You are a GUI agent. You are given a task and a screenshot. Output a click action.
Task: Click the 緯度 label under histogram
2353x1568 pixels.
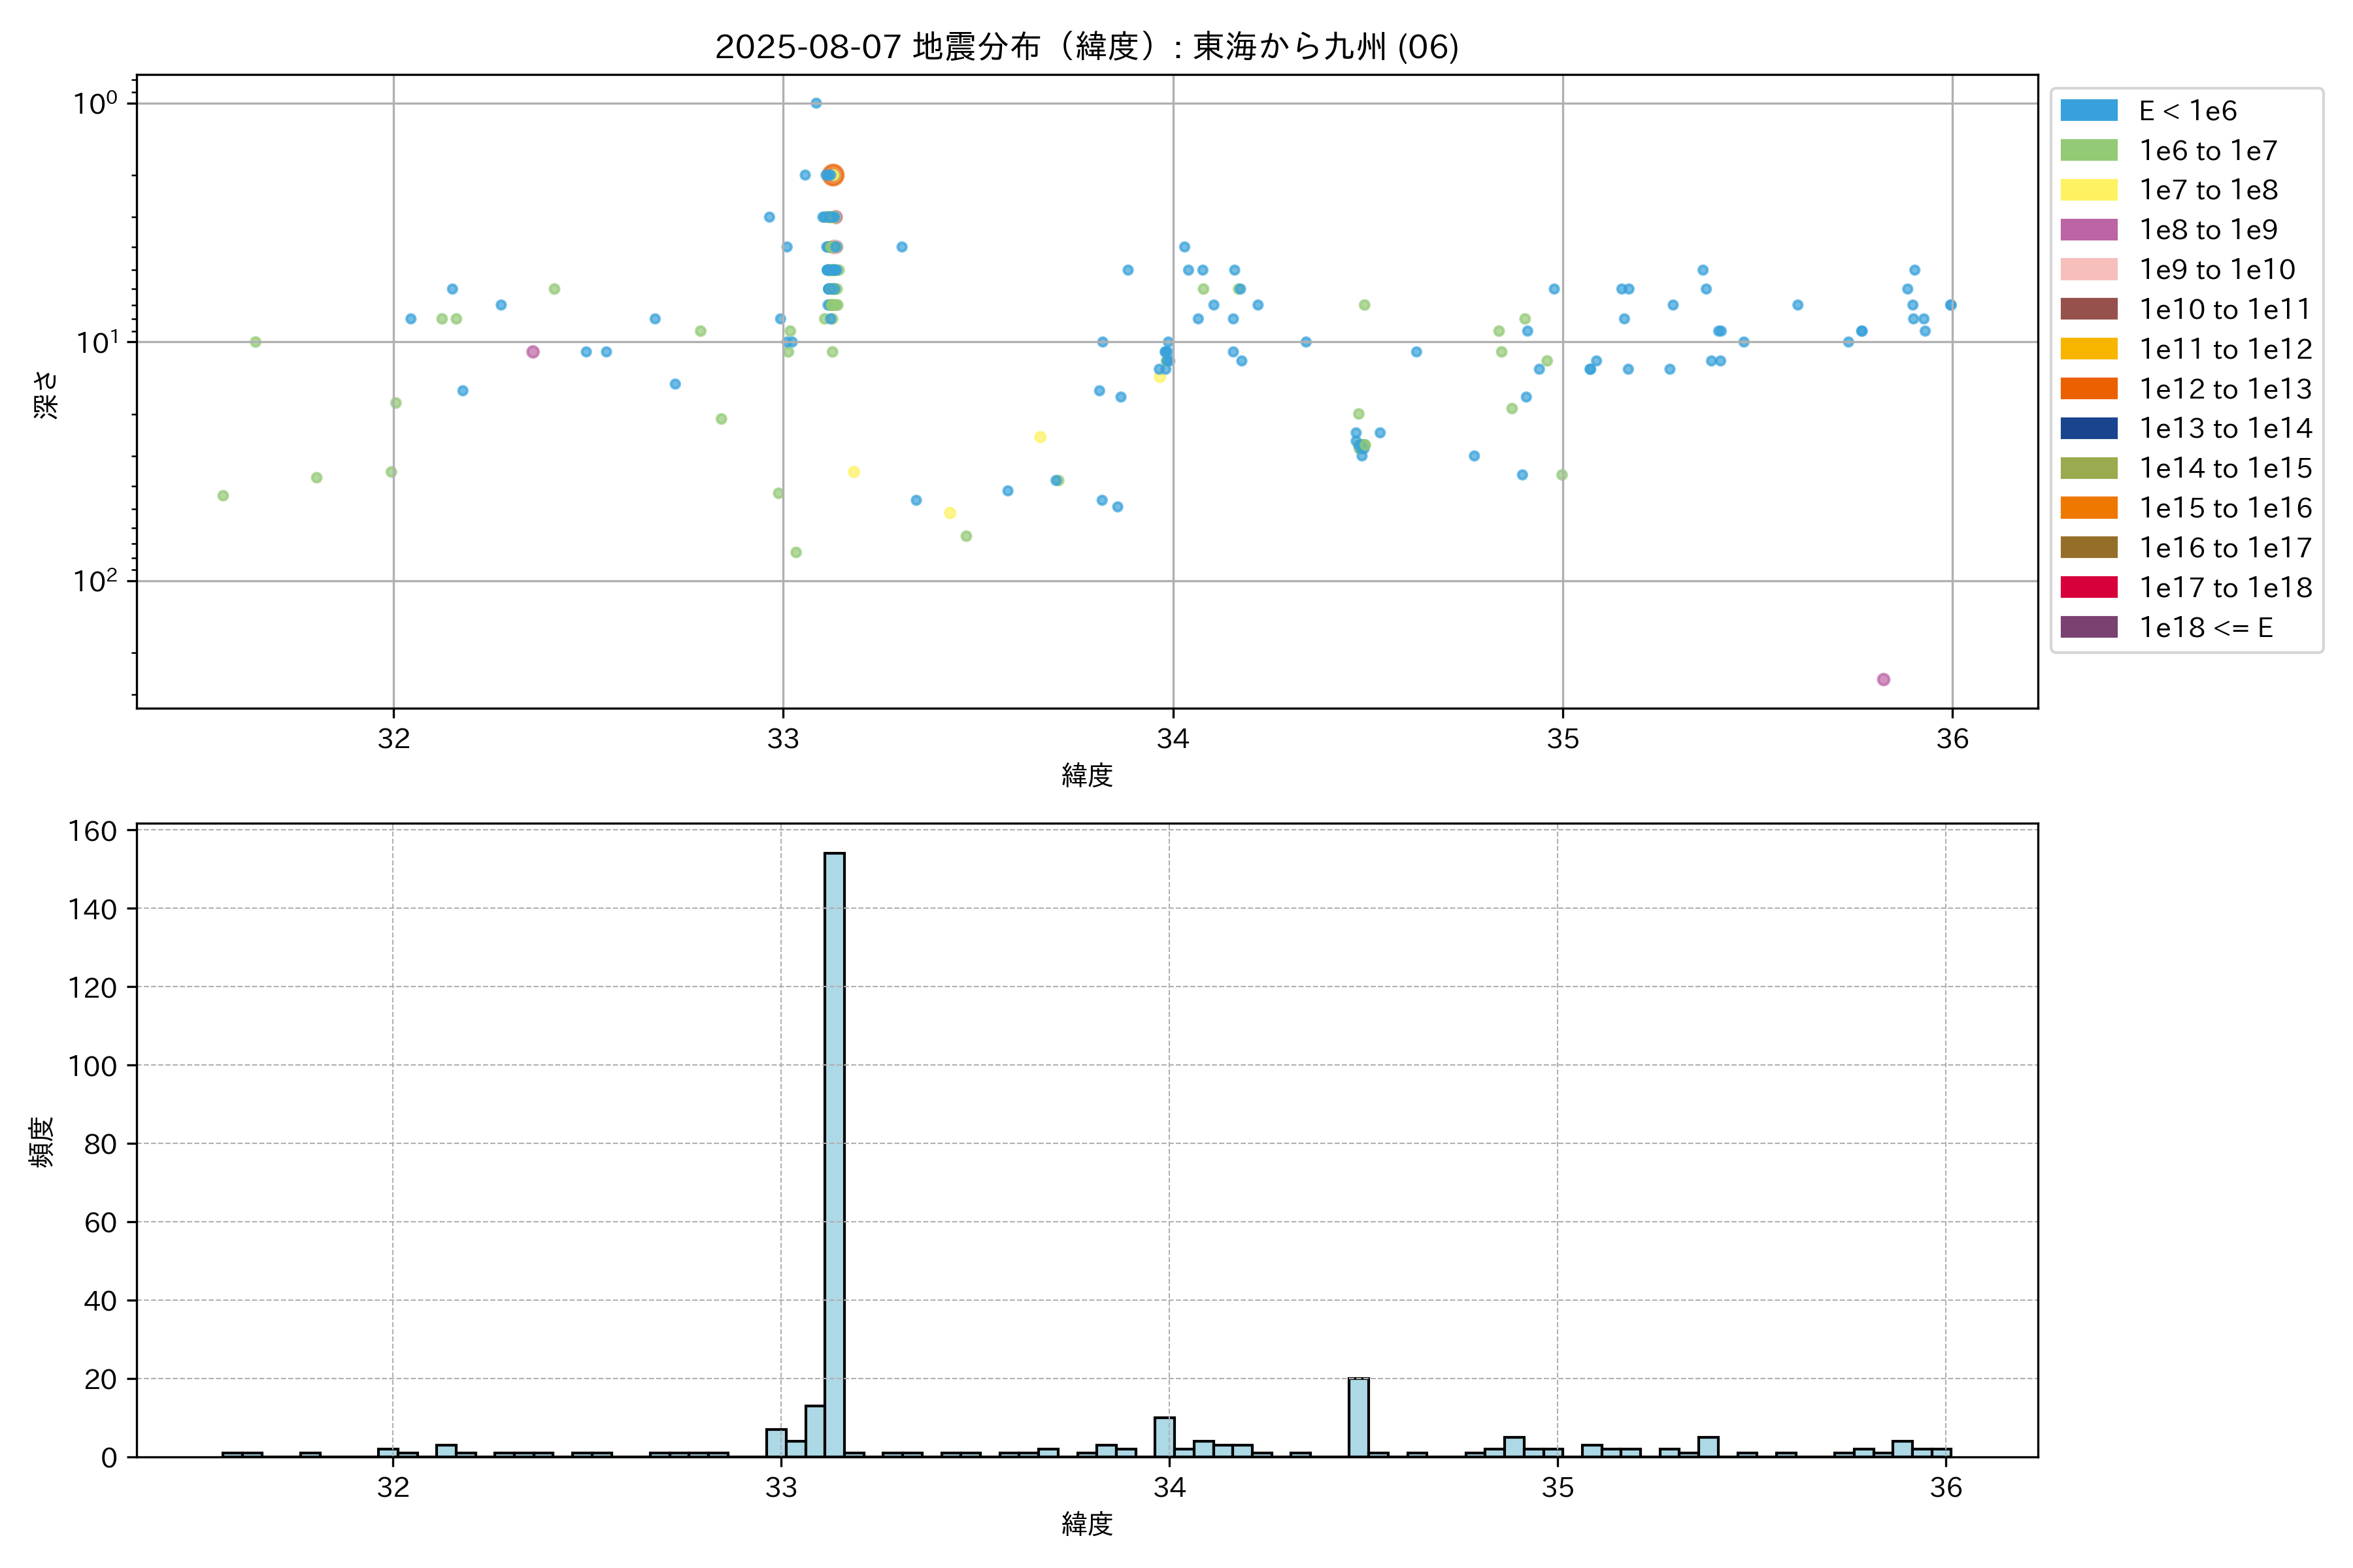click(1086, 1523)
